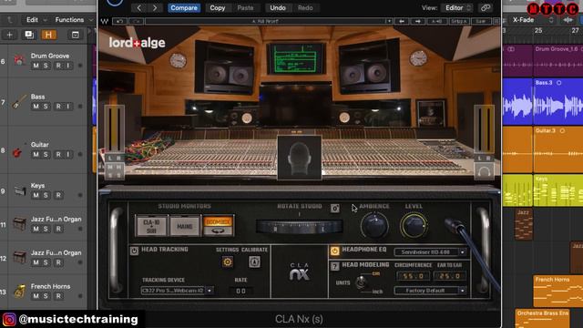Solo the Bass track
This screenshot has height=328, width=583.
coord(46,107)
